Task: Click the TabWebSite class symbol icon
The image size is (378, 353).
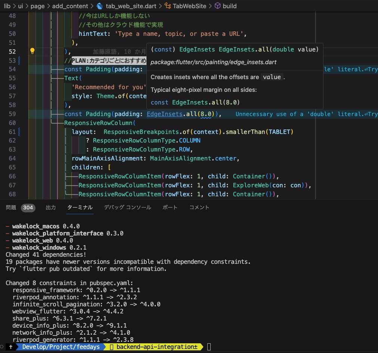Action: (x=168, y=6)
